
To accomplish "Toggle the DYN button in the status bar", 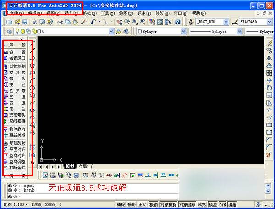I will 222,205.
